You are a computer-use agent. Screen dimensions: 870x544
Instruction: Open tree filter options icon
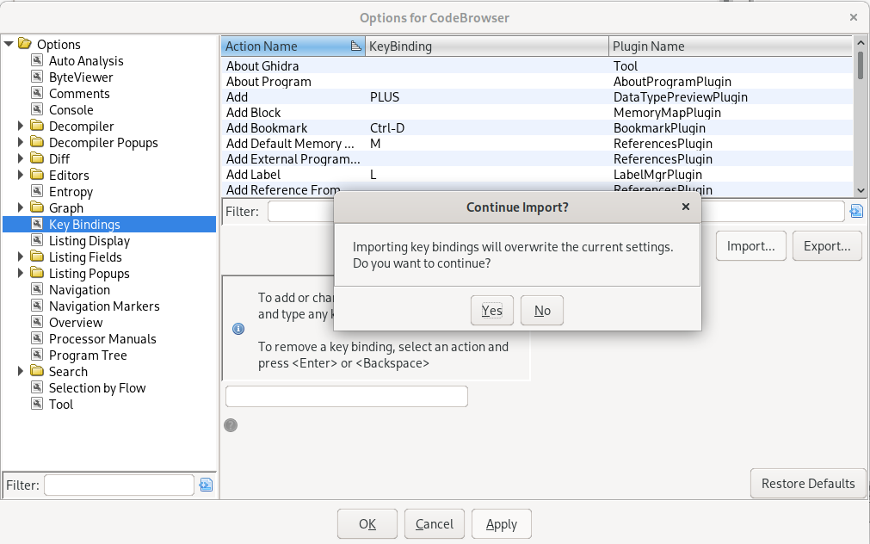206,485
